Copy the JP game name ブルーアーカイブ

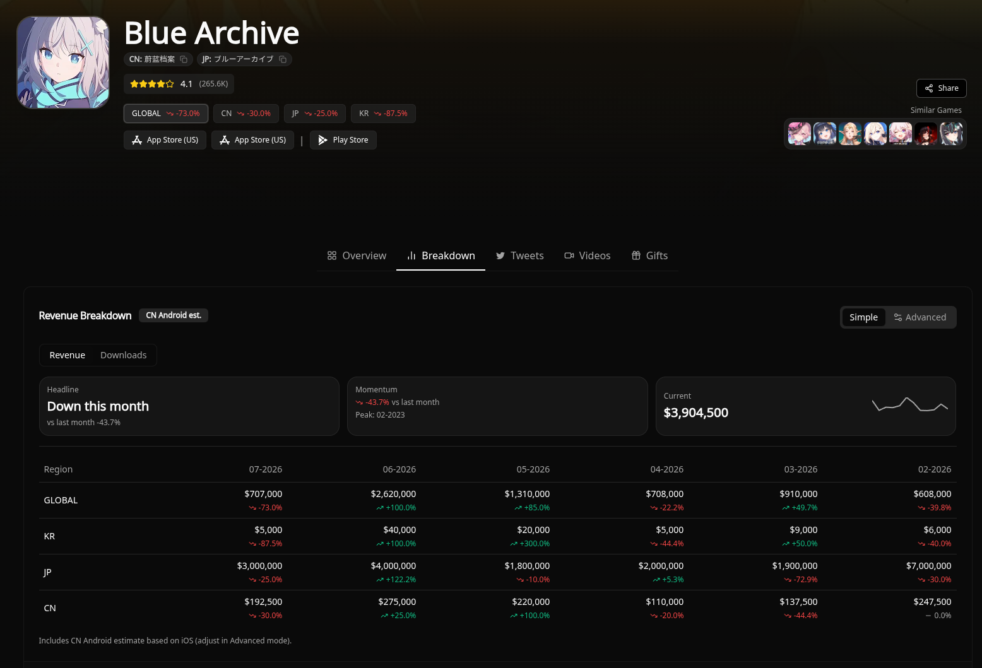click(x=283, y=59)
